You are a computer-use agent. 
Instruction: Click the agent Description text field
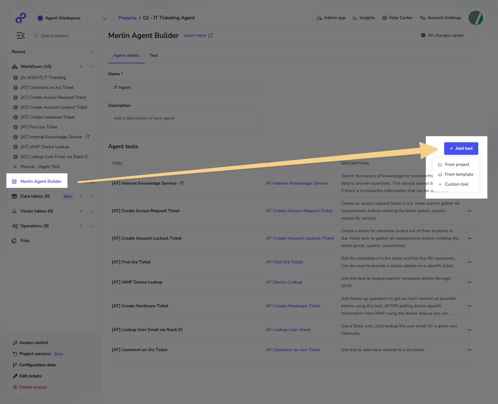coord(185,123)
